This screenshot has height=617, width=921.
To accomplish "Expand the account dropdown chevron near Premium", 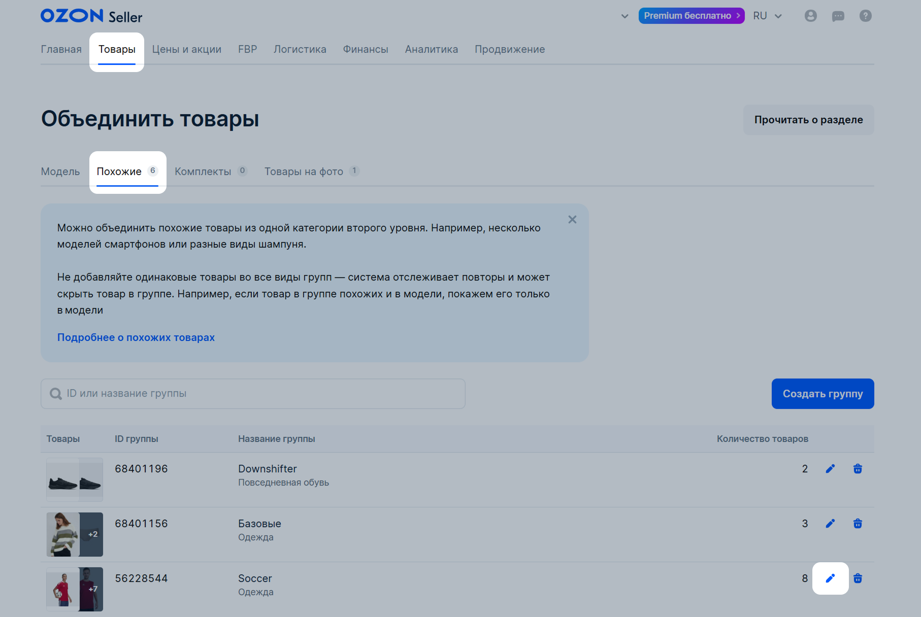I will click(625, 16).
